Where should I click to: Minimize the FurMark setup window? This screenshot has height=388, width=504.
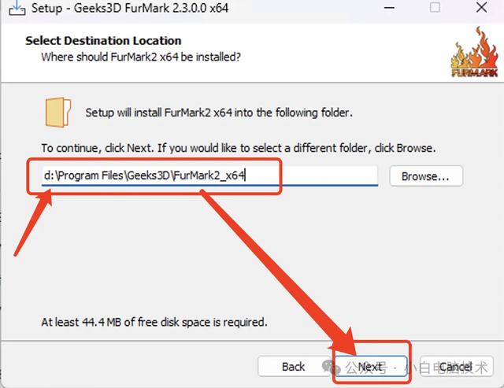(x=389, y=8)
